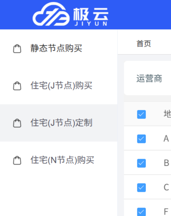The height and width of the screenshot is (216, 171).
Task: Click the bag icon beside 住宅(J节点)定制
Action: pyautogui.click(x=17, y=123)
